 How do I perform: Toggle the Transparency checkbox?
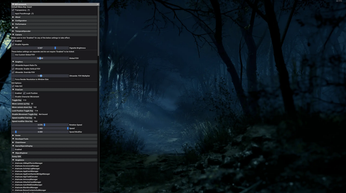[x=13, y=10]
